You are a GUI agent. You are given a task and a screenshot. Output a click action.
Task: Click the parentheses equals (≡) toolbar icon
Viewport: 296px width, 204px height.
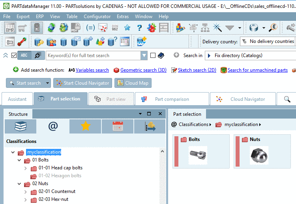click(x=90, y=28)
